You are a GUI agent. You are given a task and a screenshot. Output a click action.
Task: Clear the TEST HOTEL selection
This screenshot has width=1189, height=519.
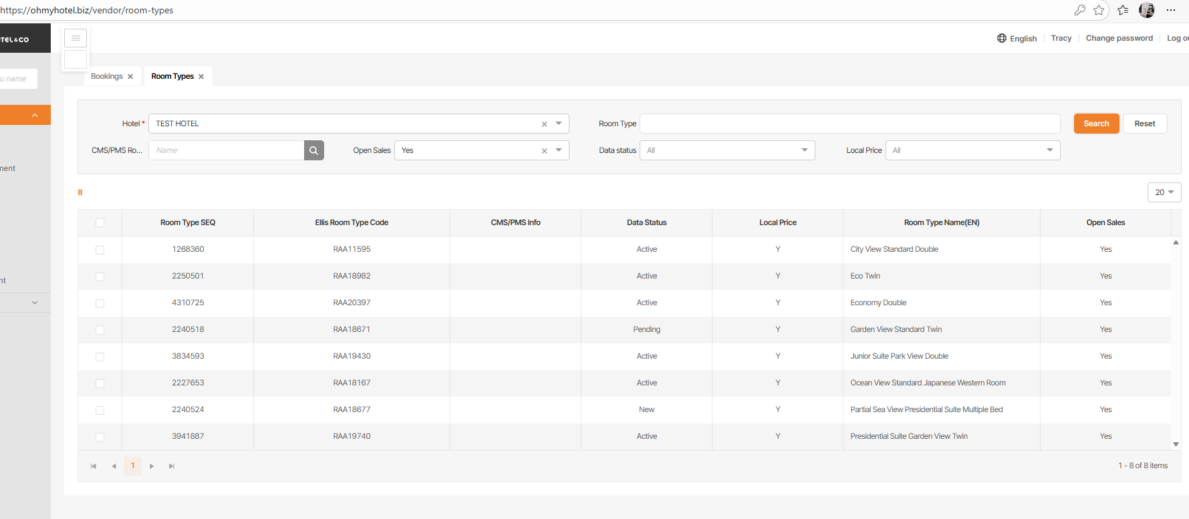click(544, 124)
